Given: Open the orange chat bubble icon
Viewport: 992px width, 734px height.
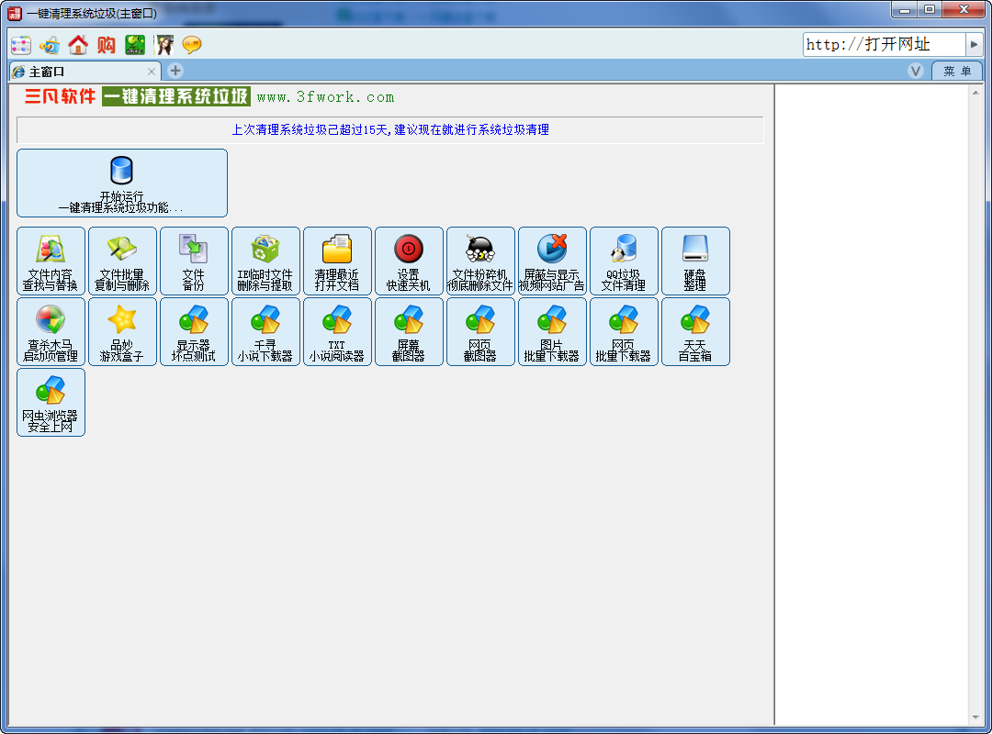Looking at the screenshot, I should click(192, 45).
